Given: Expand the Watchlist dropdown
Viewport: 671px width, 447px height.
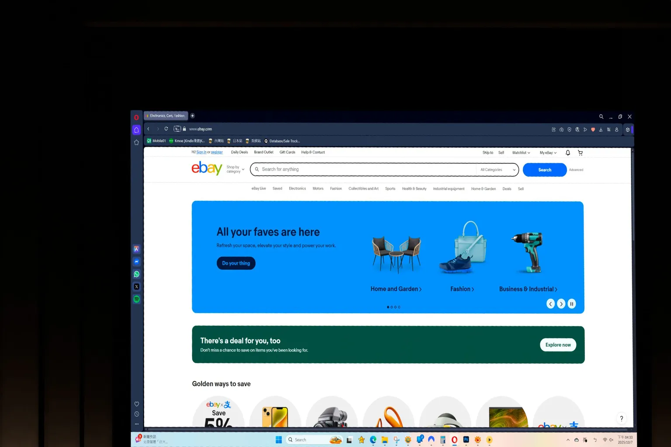Looking at the screenshot, I should (x=521, y=153).
